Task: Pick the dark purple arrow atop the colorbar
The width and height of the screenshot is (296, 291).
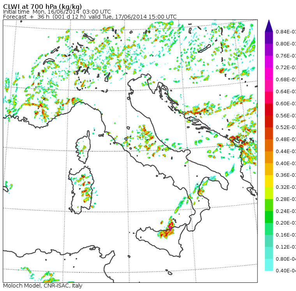Action: click(269, 26)
